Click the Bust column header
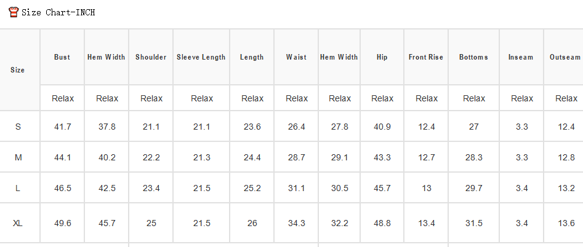 point(62,57)
